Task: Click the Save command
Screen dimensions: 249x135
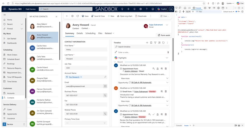Action: [85, 16]
